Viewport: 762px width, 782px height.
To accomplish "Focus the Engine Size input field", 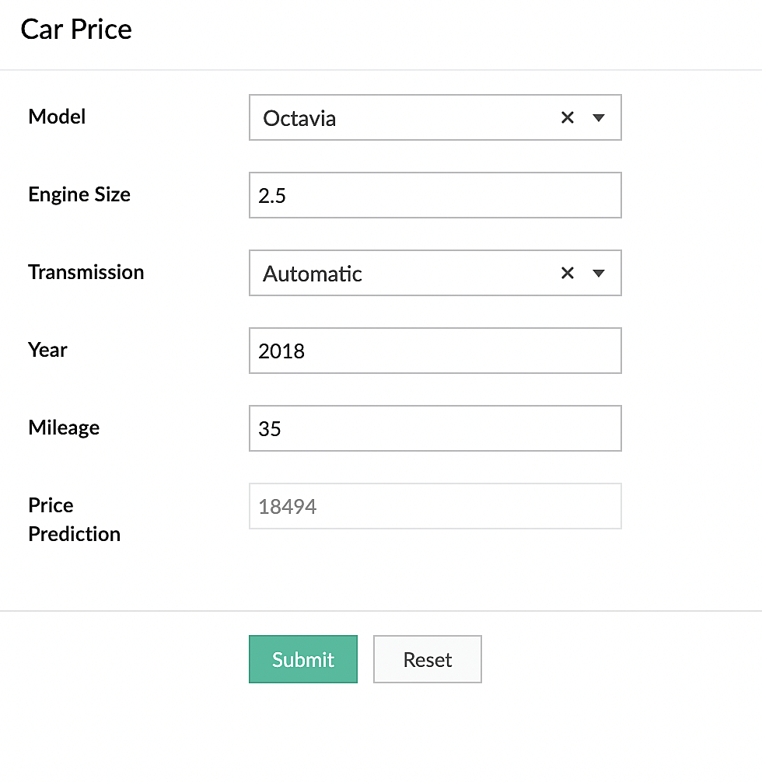I will coord(435,195).
